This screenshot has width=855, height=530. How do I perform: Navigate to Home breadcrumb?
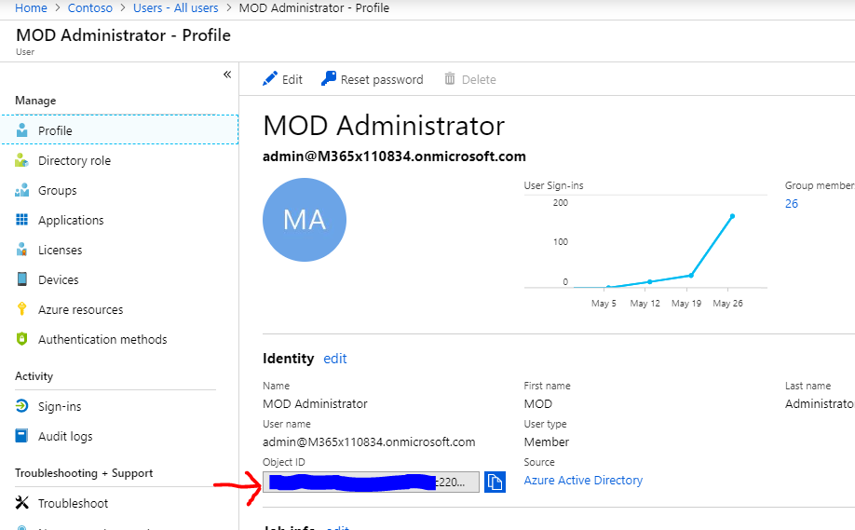pyautogui.click(x=32, y=7)
